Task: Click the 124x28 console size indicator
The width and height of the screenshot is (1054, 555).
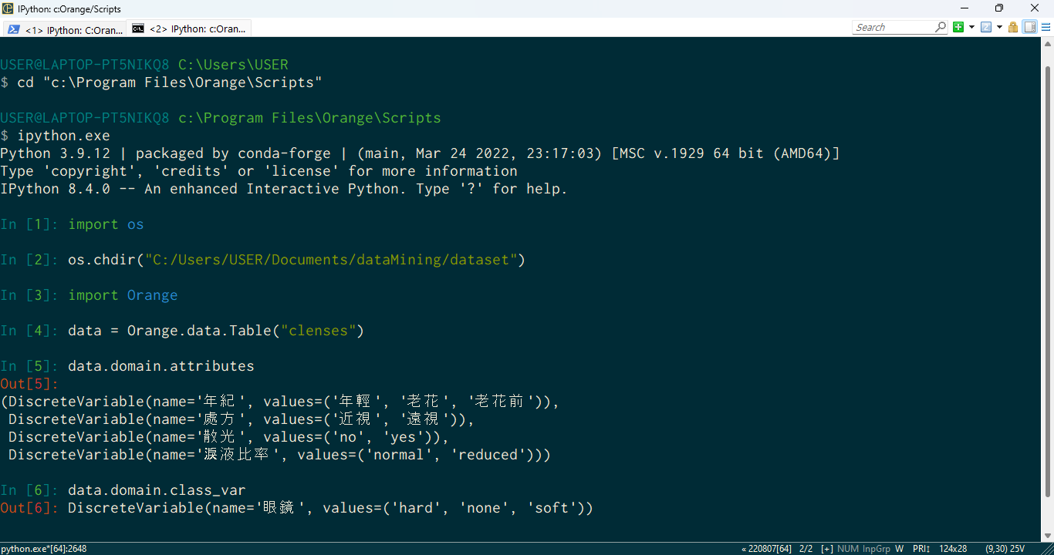Action: point(953,549)
